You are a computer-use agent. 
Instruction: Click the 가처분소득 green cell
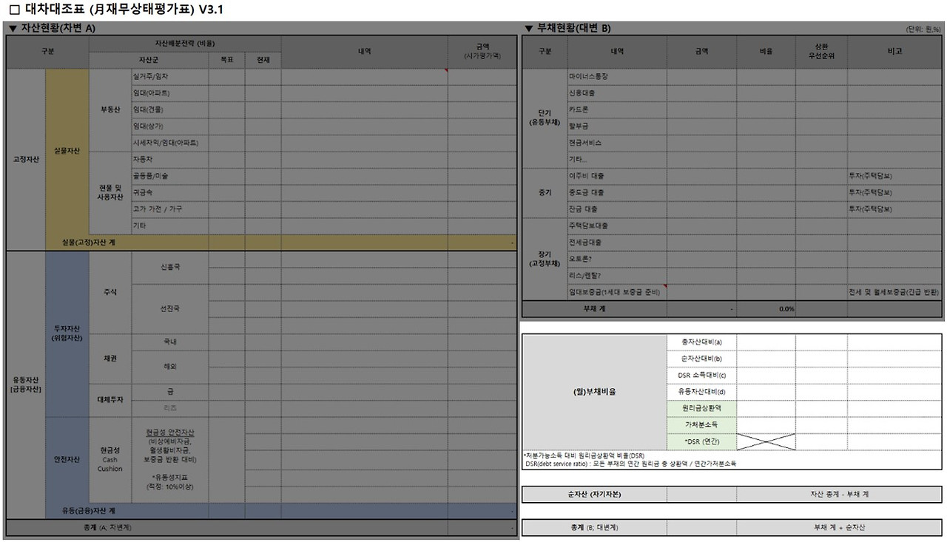[x=701, y=425]
